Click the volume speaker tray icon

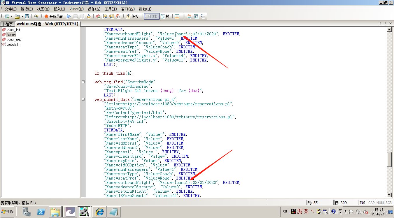[365, 212]
